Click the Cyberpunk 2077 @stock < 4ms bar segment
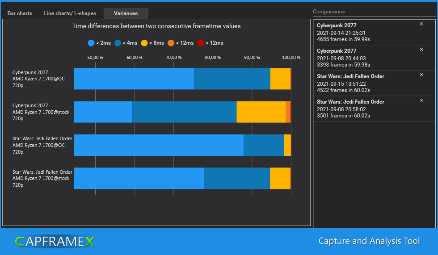 [x=184, y=112]
